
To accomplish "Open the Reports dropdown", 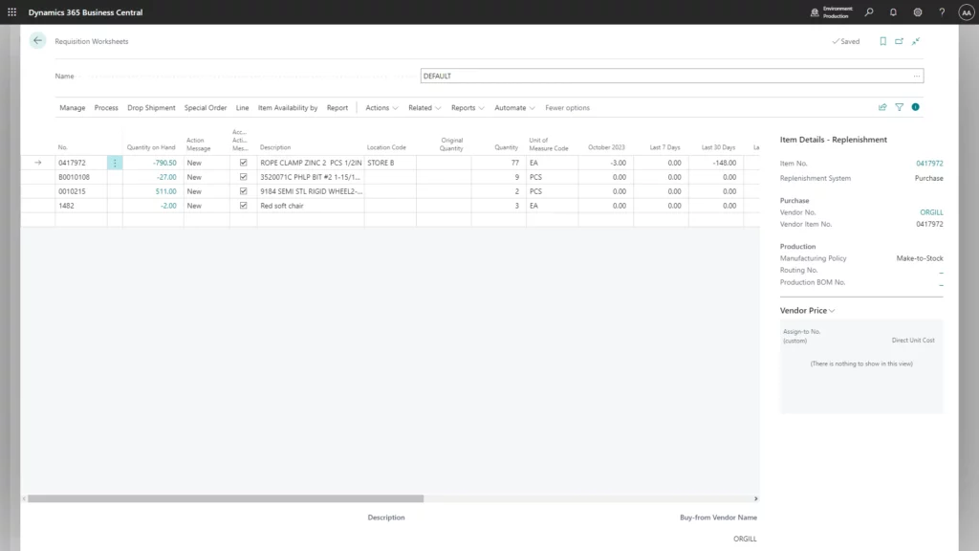I will (x=468, y=108).
